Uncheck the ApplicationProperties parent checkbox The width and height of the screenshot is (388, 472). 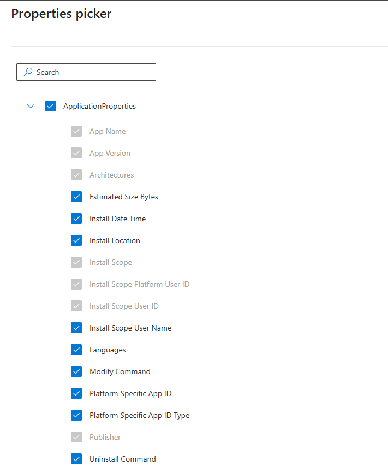click(50, 106)
